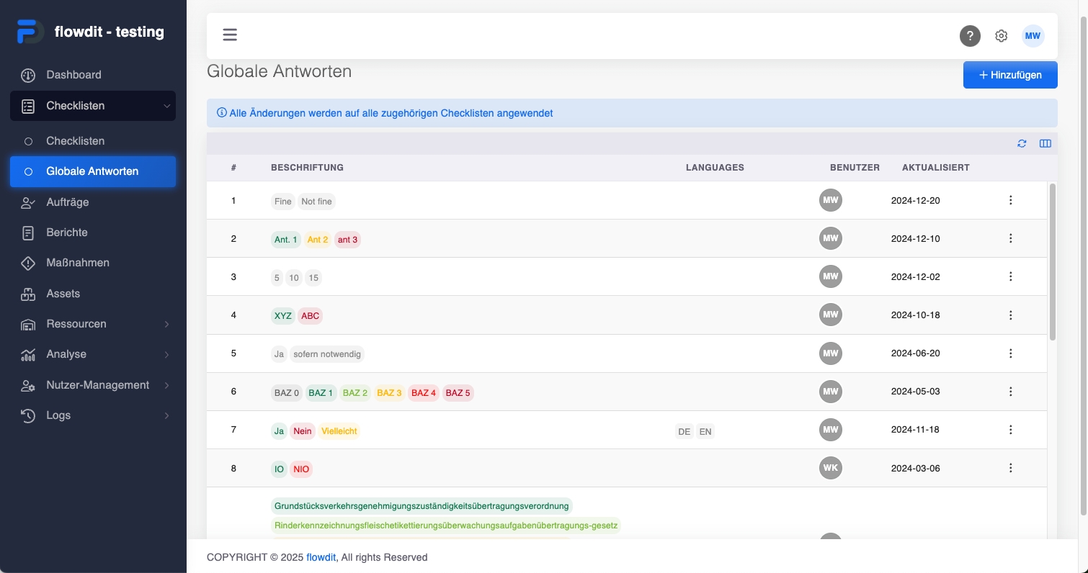
Task: Open the help question mark icon
Action: point(970,36)
